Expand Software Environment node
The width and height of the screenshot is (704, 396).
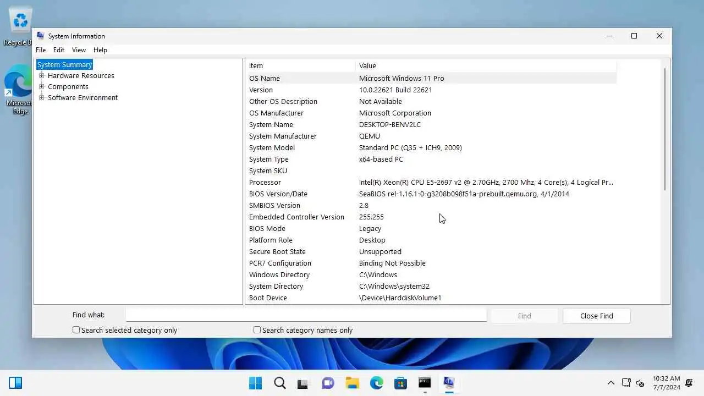coord(41,98)
